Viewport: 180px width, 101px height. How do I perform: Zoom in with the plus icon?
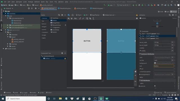136,75
